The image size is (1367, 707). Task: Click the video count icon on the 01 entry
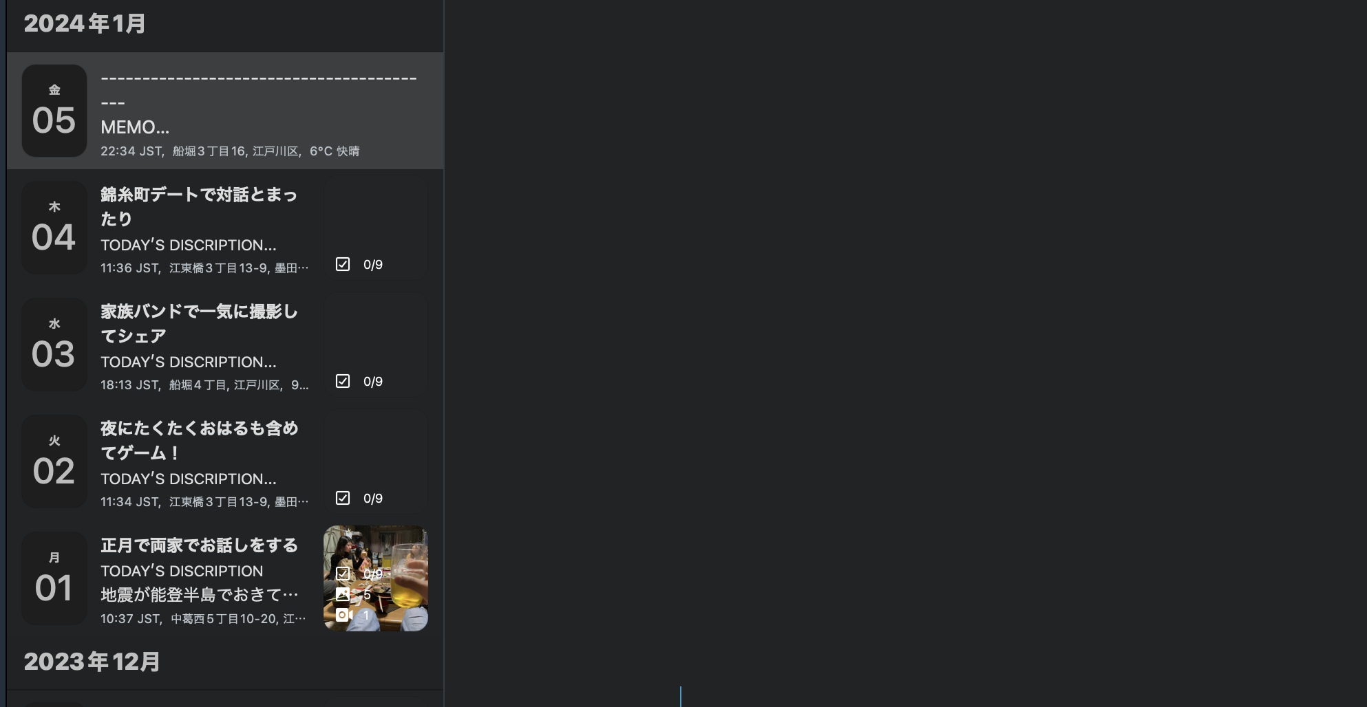click(x=344, y=615)
